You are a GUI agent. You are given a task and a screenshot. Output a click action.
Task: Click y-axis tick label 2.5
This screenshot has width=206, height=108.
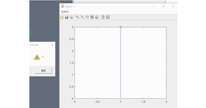click(x=71, y=39)
